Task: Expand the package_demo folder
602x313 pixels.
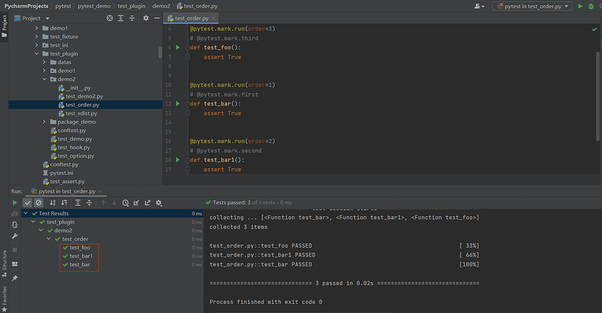Action: (x=44, y=122)
